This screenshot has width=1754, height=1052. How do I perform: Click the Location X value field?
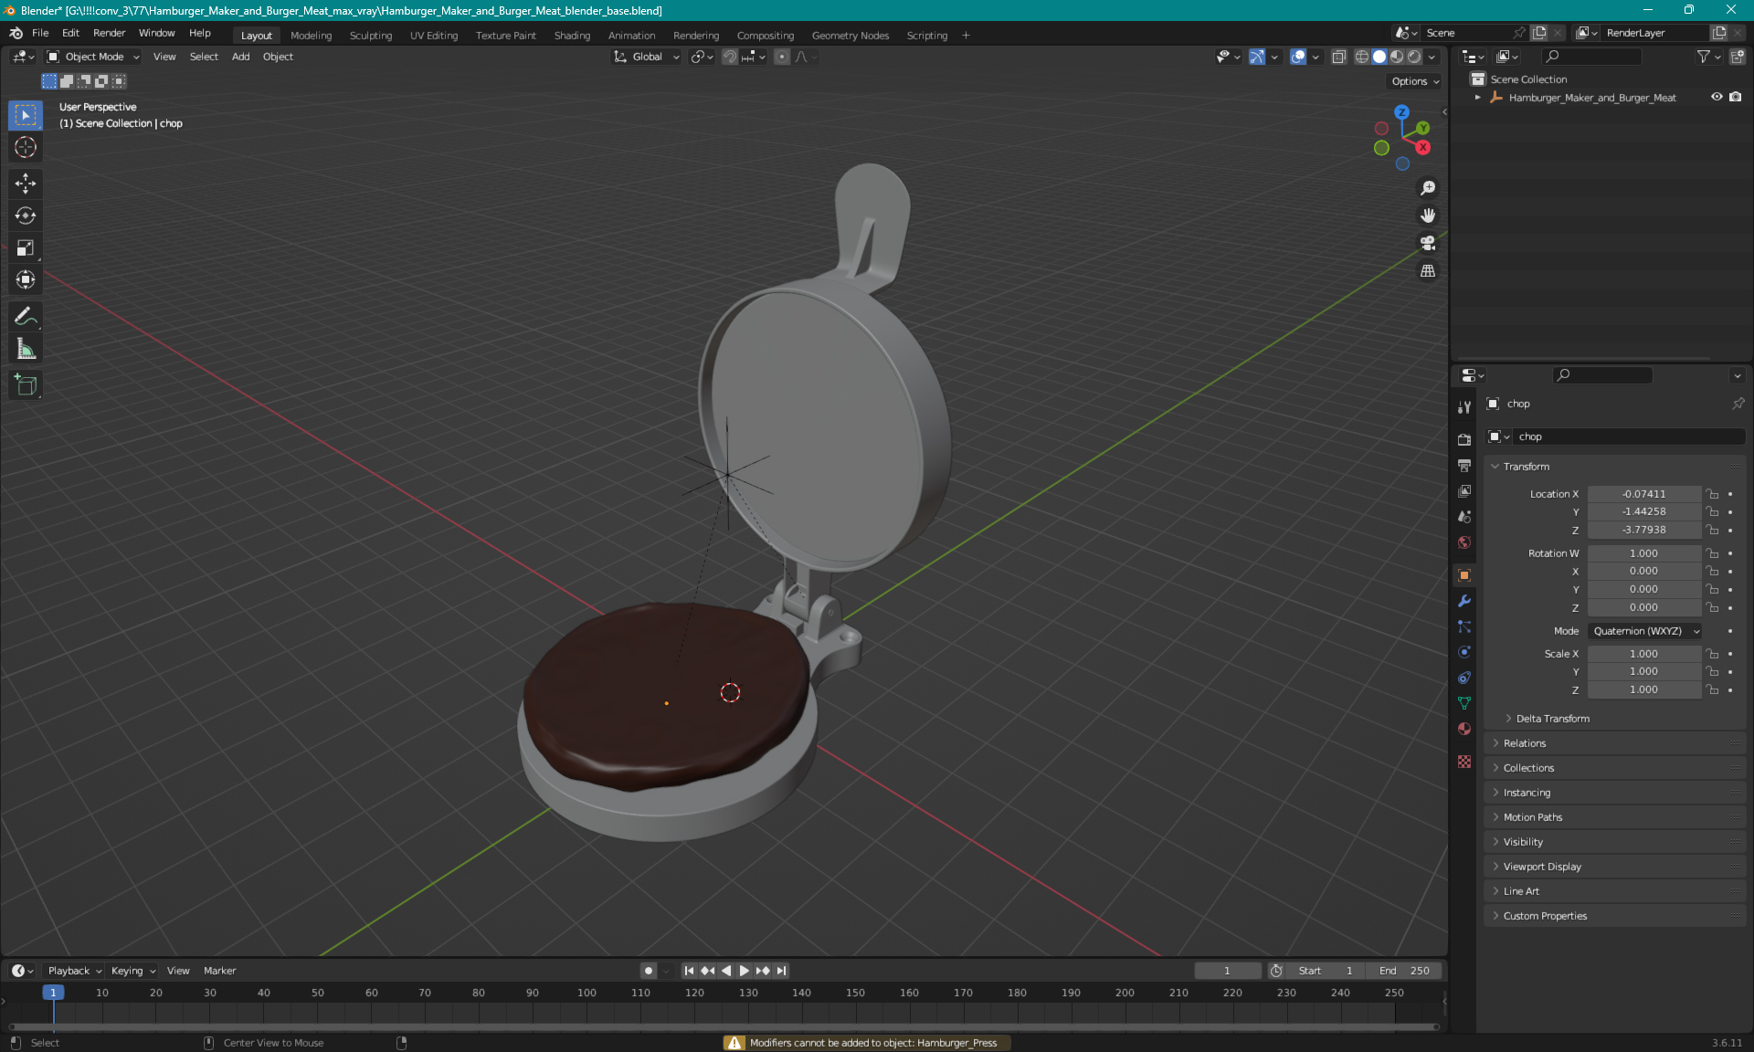tap(1643, 494)
